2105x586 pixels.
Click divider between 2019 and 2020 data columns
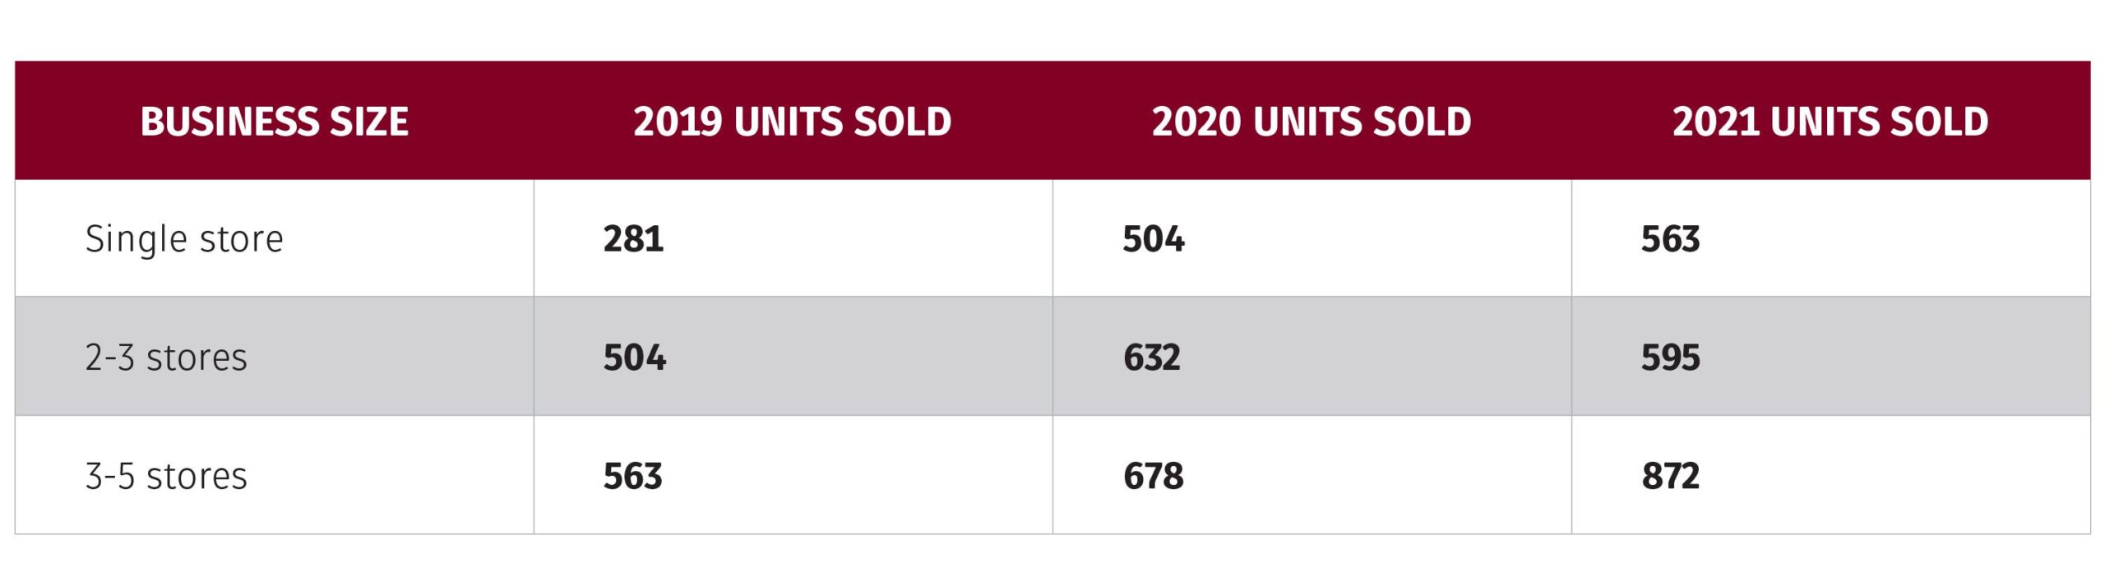[x=1052, y=357]
